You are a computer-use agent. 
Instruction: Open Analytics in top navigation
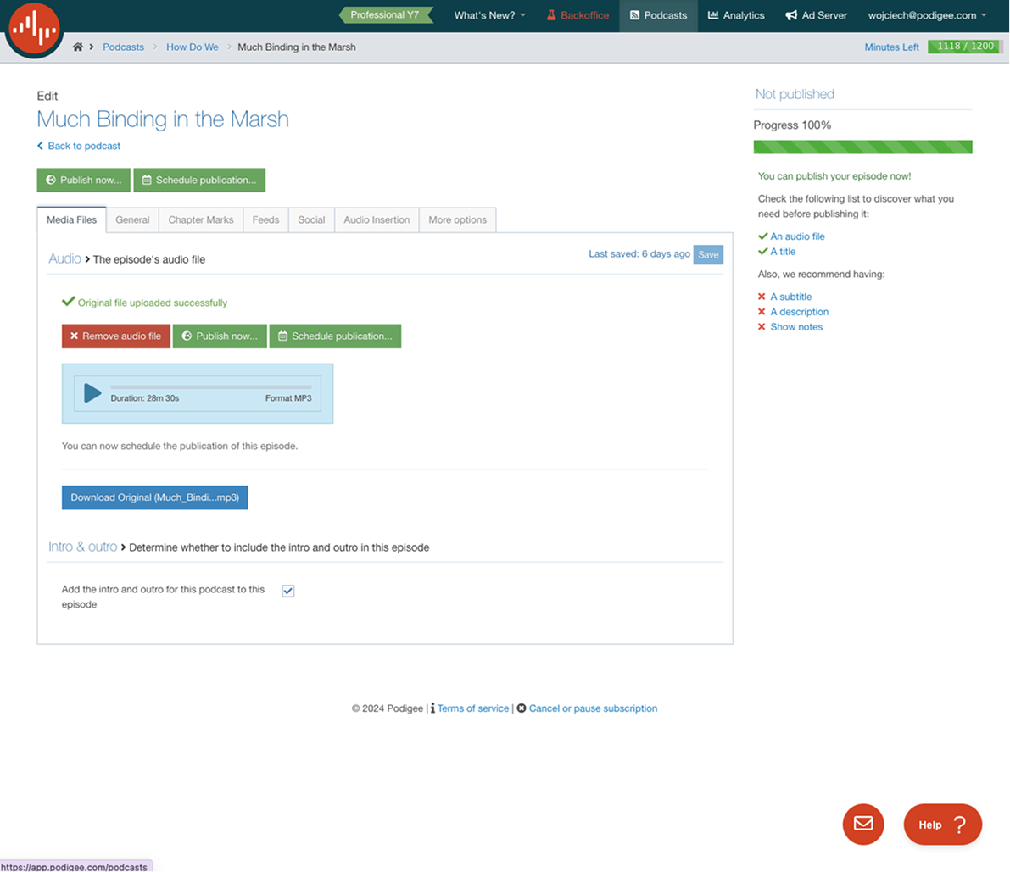tap(736, 15)
